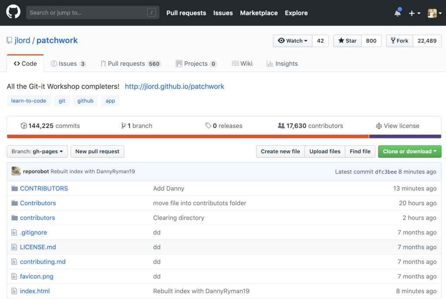Select the git topic tag
Image resolution: width=446 pixels, height=299 pixels.
[62, 101]
